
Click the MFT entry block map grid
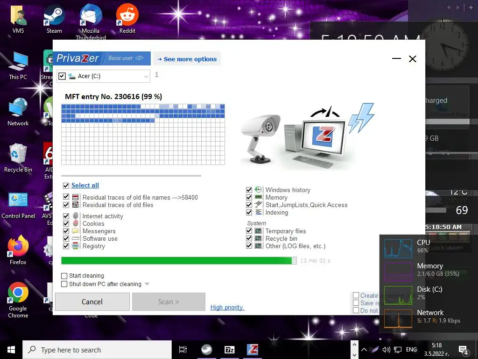(143, 134)
